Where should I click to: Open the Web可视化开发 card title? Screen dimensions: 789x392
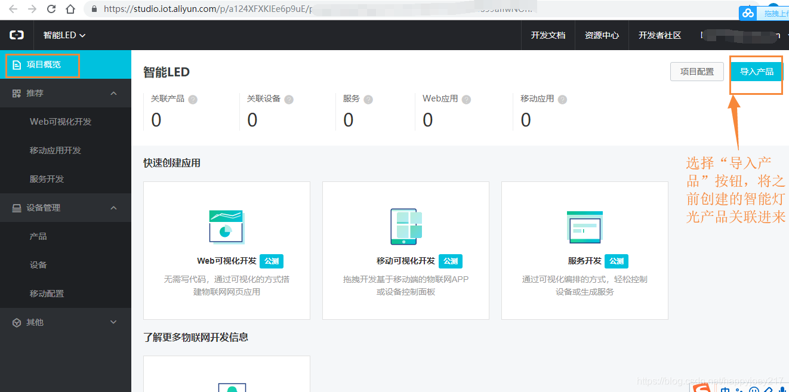click(227, 261)
